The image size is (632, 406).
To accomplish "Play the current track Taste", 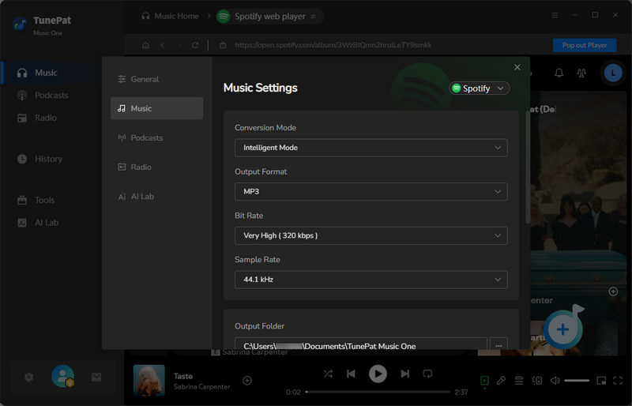I will (x=378, y=374).
